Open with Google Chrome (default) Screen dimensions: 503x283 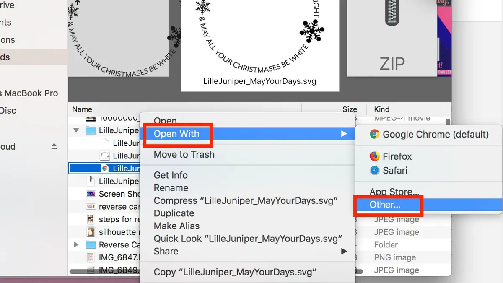click(429, 134)
